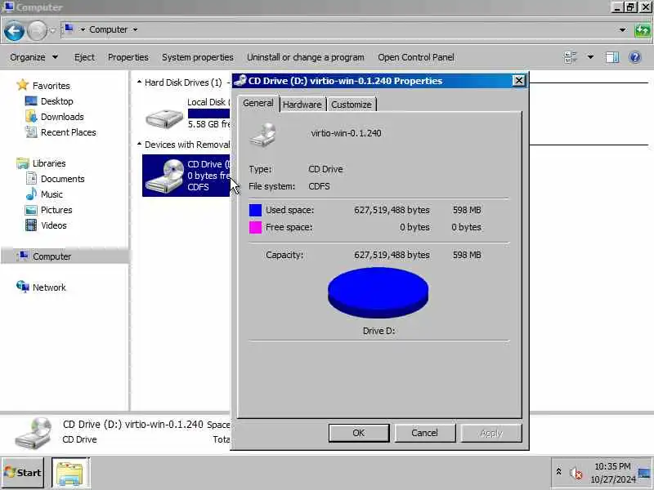The width and height of the screenshot is (654, 490).
Task: Select the Local Disk drive icon
Action: click(164, 118)
